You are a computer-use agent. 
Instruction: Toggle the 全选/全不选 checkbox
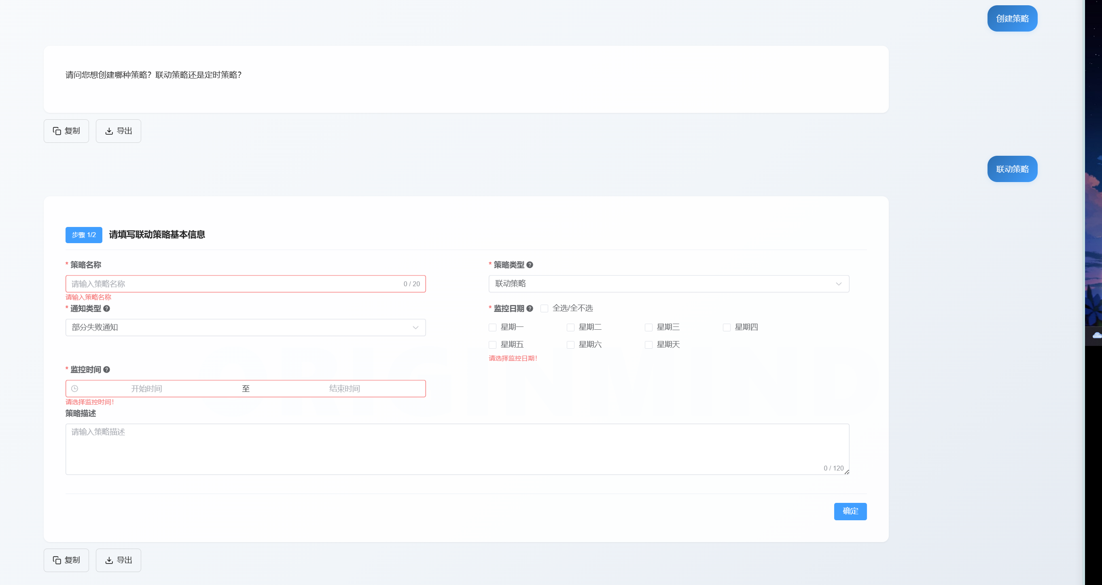[x=544, y=308]
